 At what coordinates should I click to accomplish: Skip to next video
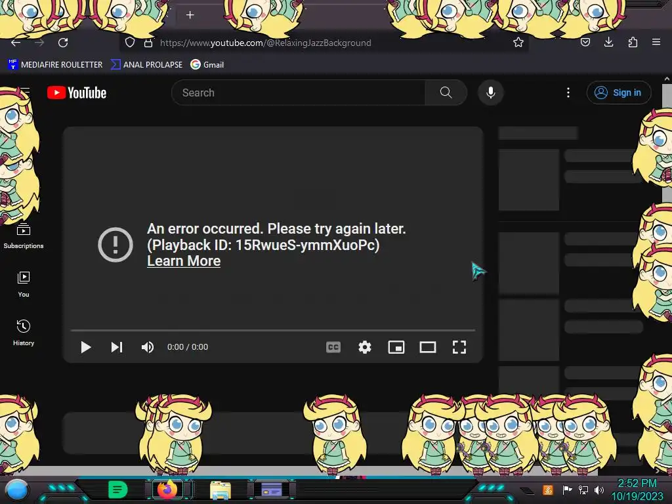117,347
